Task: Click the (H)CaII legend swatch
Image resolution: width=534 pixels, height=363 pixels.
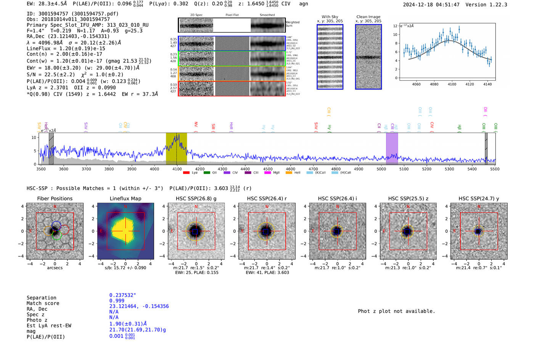Action: pyautogui.click(x=335, y=173)
